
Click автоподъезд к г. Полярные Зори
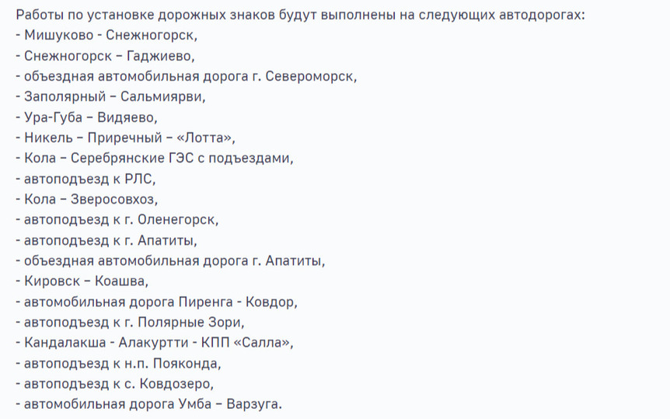point(131,323)
